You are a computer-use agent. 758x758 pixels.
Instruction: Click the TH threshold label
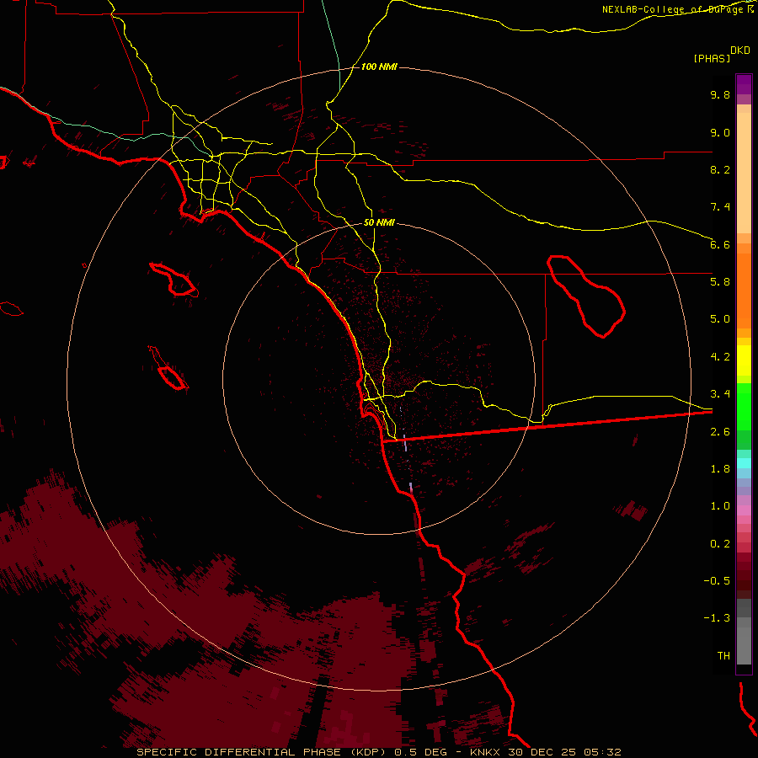coord(723,656)
